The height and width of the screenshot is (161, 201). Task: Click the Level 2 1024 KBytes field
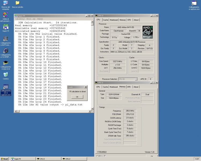[x=146, y=68]
